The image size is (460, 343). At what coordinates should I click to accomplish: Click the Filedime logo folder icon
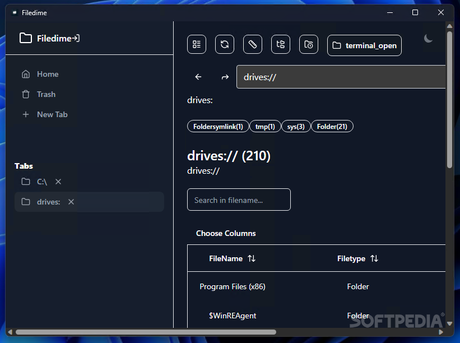coord(26,38)
